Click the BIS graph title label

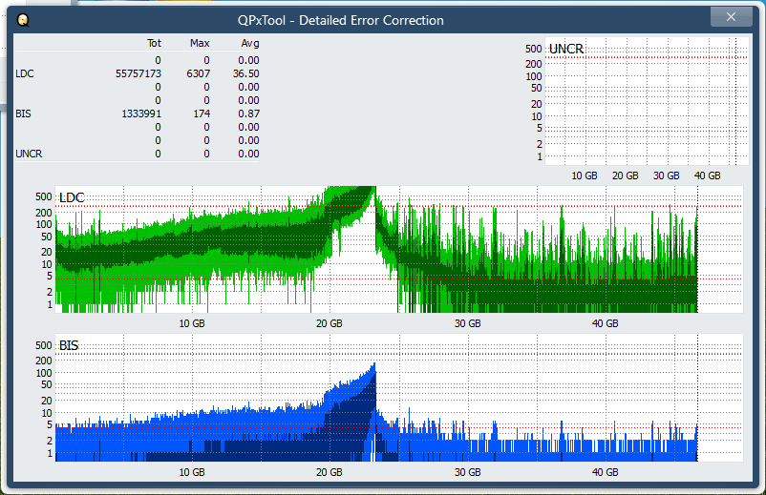coord(69,345)
